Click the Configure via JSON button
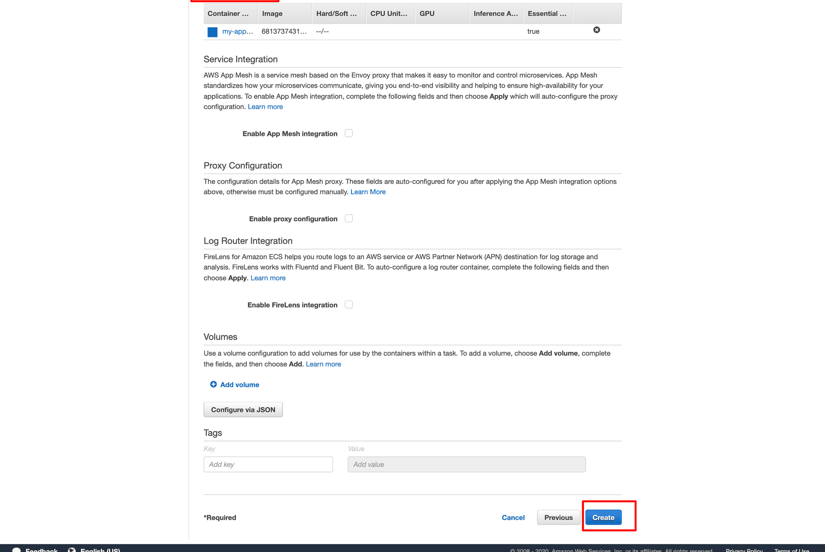Viewport: 825px width, 552px height. point(243,409)
